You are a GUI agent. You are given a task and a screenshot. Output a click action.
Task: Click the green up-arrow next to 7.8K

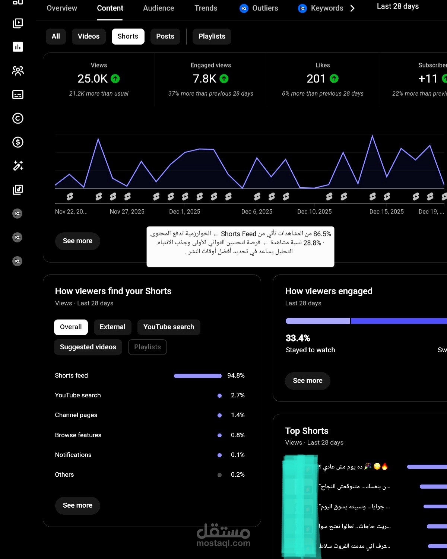(x=224, y=79)
